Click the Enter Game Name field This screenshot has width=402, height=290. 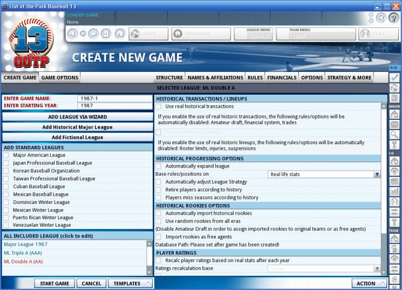point(115,98)
